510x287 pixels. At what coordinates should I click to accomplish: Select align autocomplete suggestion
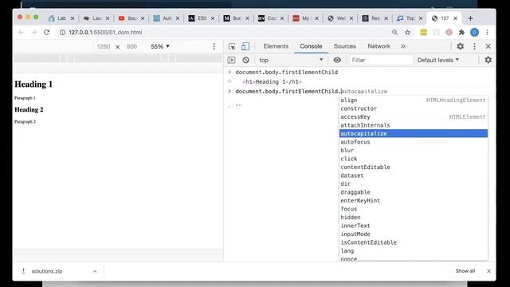414,100
